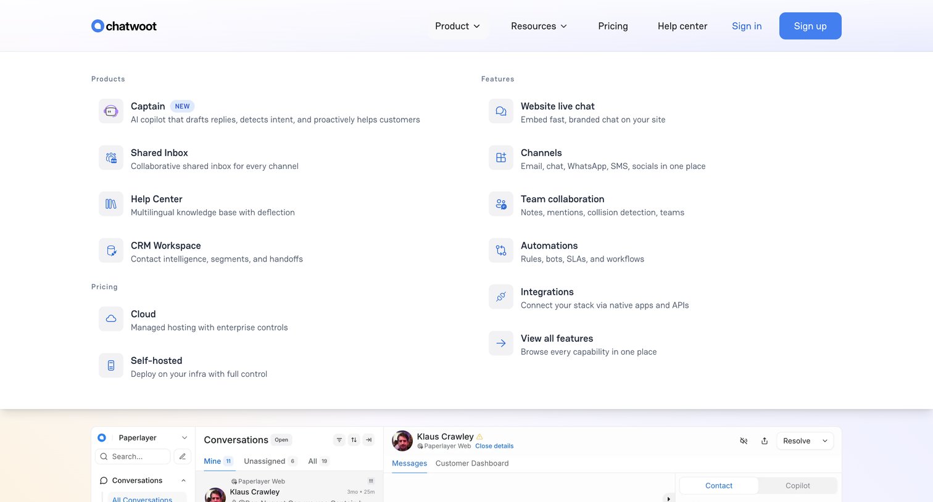Click the Open status badge beside Conversations
Image resolution: width=933 pixels, height=502 pixels.
281,440
